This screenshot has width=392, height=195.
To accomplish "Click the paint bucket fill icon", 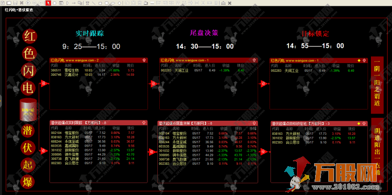I will click(146, 3).
